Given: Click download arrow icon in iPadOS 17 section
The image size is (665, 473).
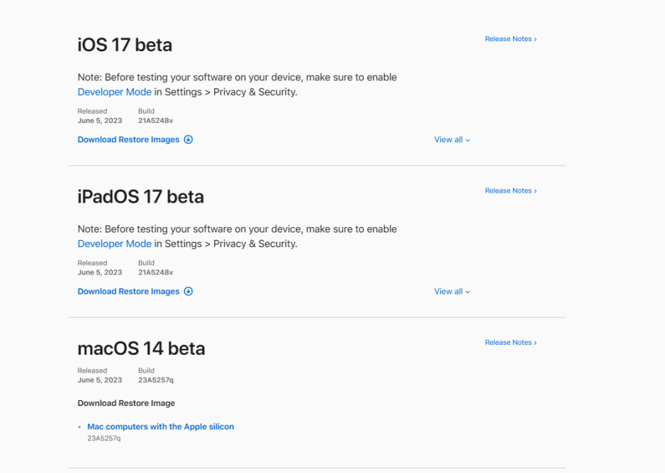Looking at the screenshot, I should (x=188, y=291).
